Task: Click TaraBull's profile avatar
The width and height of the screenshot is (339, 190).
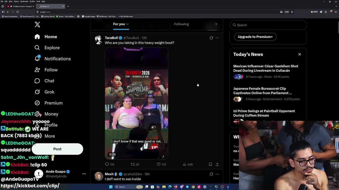Action: [99, 40]
